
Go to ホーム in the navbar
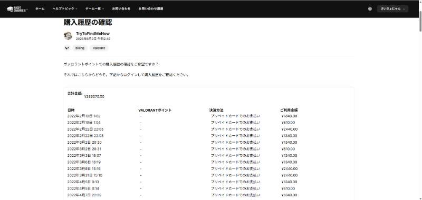[40, 8]
